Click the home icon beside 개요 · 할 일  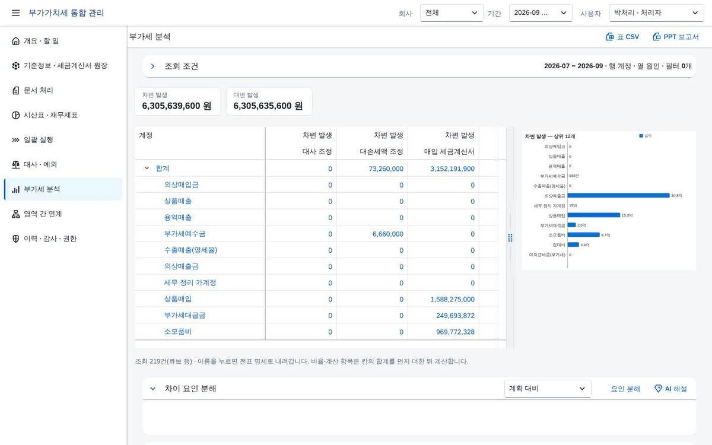(16, 41)
